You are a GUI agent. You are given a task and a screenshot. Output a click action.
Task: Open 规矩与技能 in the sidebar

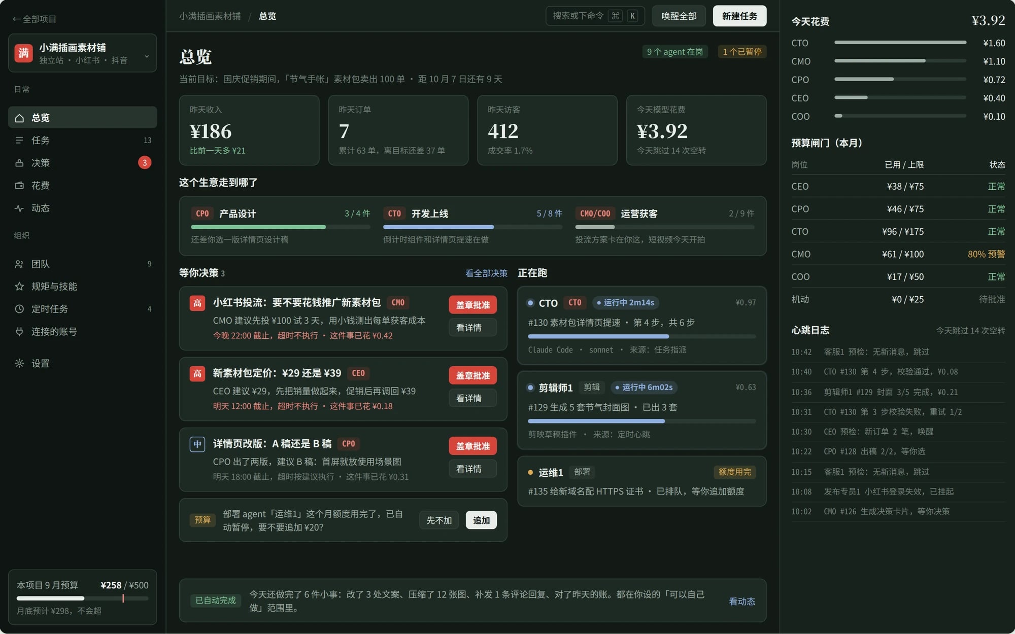pyautogui.click(x=82, y=287)
